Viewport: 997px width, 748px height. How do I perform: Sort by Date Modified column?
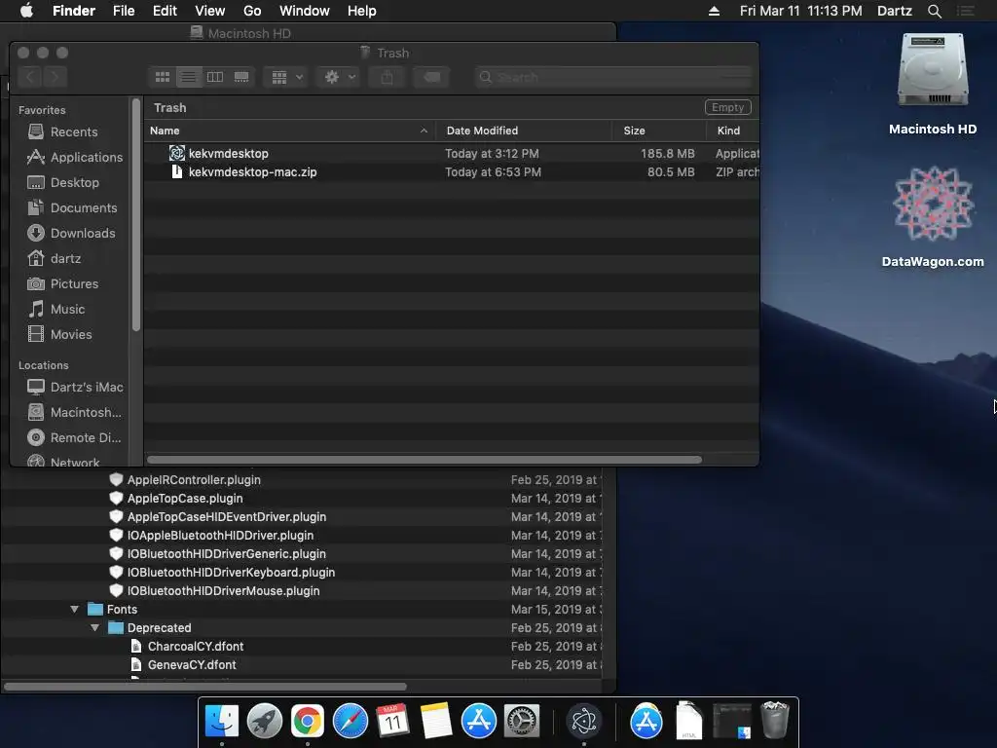click(x=524, y=131)
